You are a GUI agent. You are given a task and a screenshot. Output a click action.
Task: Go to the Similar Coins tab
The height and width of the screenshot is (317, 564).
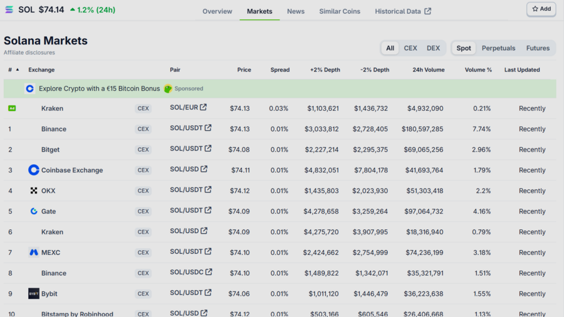click(x=340, y=11)
